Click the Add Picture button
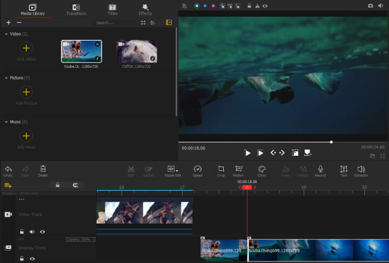Viewport: 389px width, 263px height. pos(26,92)
